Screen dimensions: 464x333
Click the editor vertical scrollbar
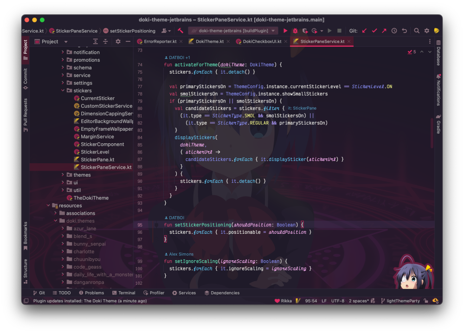(432, 133)
